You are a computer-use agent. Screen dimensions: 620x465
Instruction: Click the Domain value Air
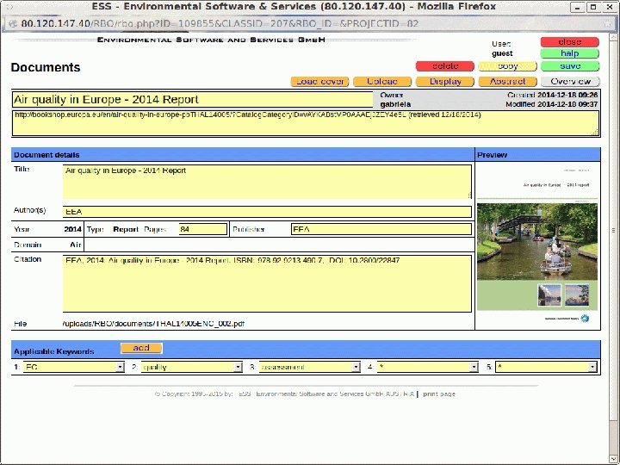(x=76, y=245)
